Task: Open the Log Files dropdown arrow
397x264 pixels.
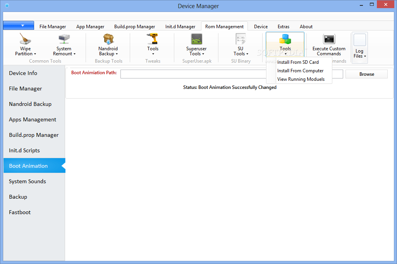Action: (x=365, y=56)
